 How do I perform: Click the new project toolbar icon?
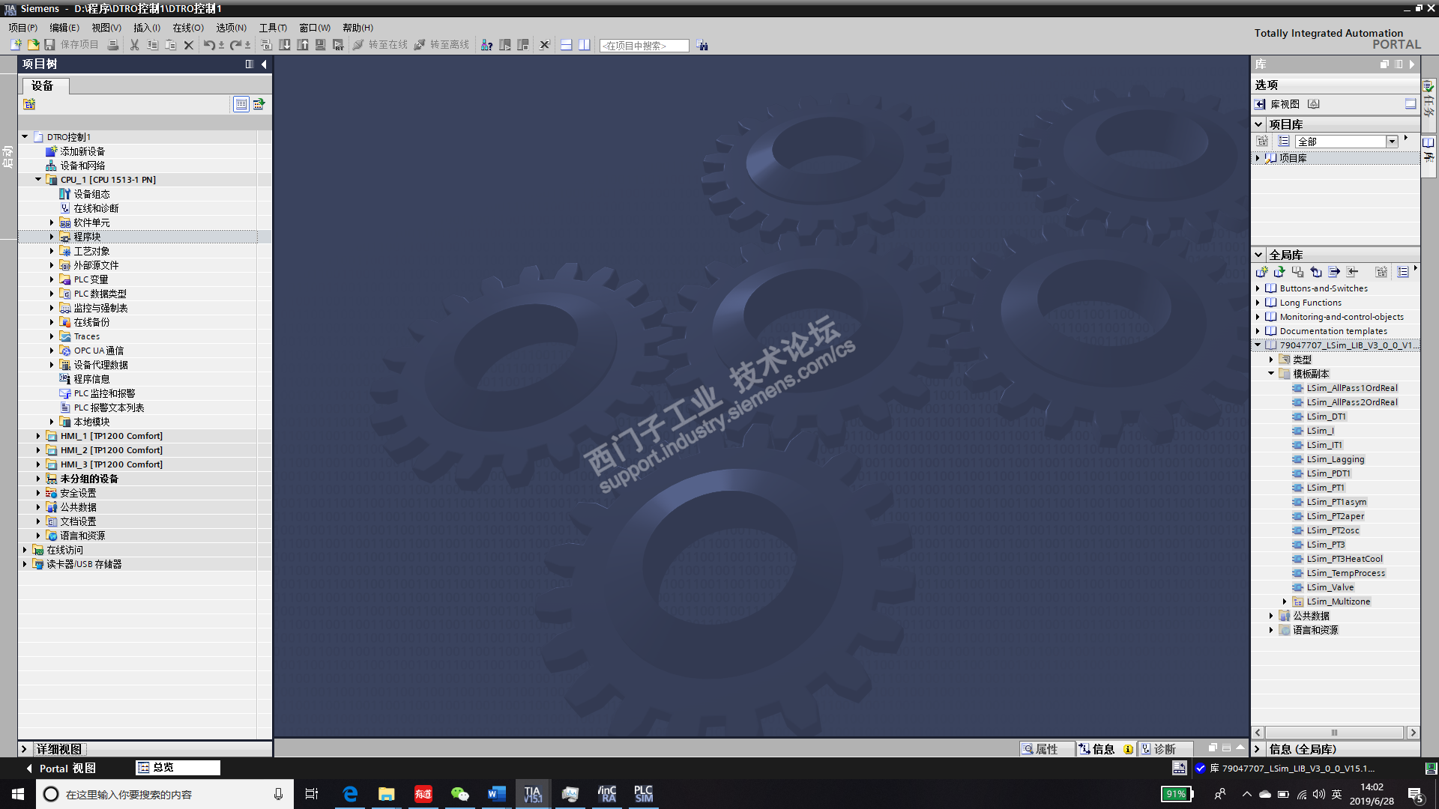(16, 45)
